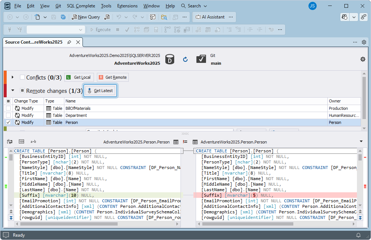Click the refresh icon next to AdventureWorks2025

(185, 59)
